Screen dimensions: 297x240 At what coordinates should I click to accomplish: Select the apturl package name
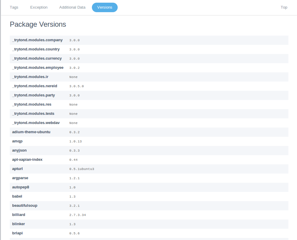point(17,169)
